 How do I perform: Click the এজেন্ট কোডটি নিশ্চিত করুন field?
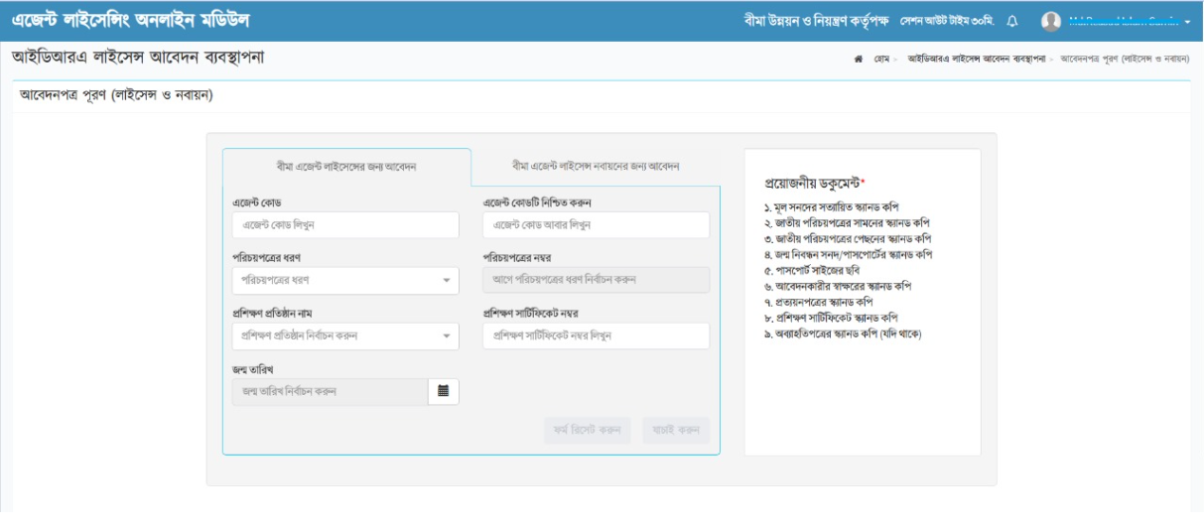596,225
